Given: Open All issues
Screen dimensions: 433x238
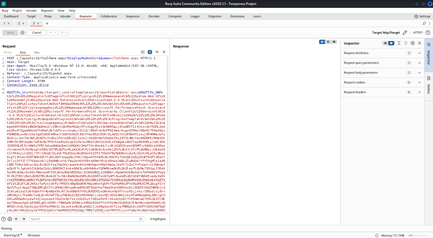Looking at the screenshot, I should pyautogui.click(x=34, y=235).
